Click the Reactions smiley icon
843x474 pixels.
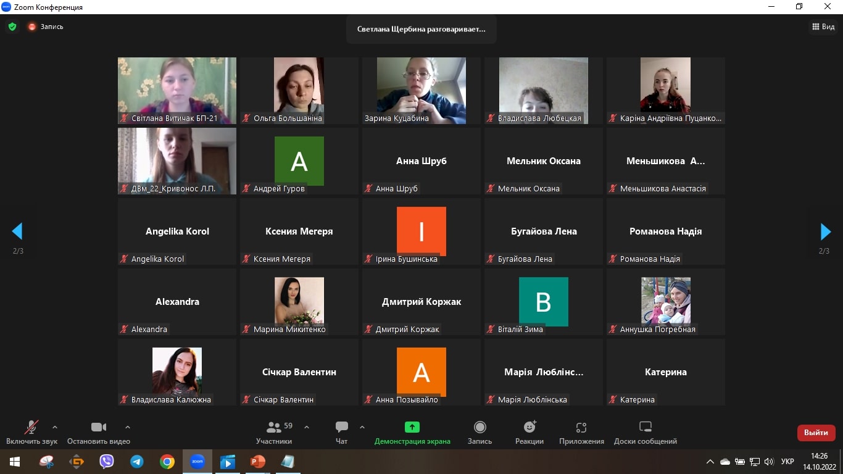click(529, 427)
